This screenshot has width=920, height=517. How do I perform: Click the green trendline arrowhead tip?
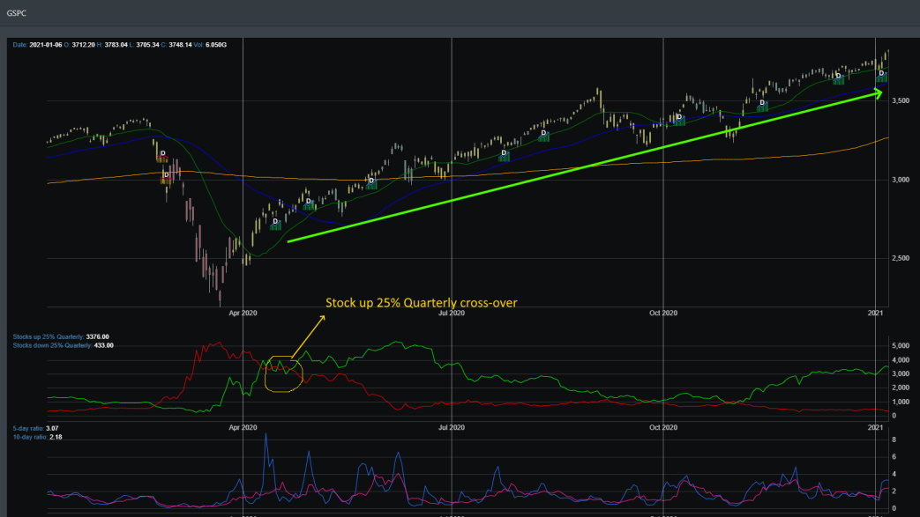tap(879, 92)
